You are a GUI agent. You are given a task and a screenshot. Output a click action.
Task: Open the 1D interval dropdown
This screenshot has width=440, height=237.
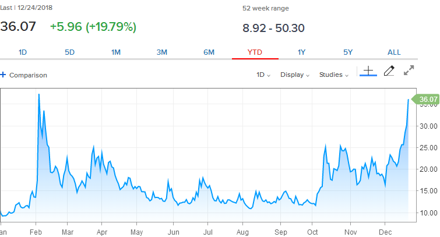(x=263, y=75)
